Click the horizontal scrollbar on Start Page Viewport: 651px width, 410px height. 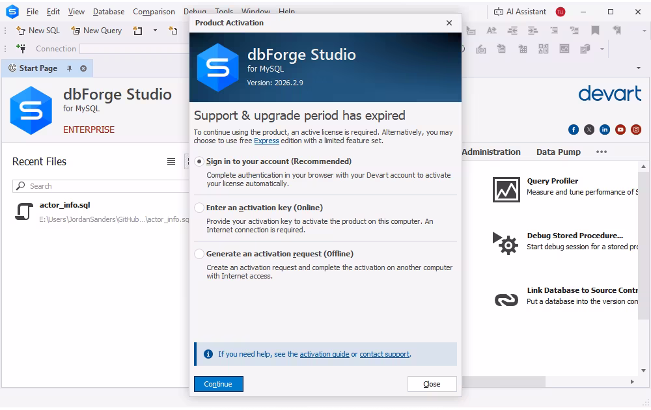(504, 381)
